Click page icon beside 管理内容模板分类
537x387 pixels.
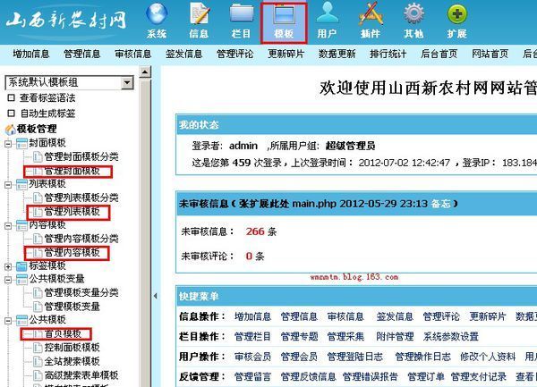pos(38,239)
